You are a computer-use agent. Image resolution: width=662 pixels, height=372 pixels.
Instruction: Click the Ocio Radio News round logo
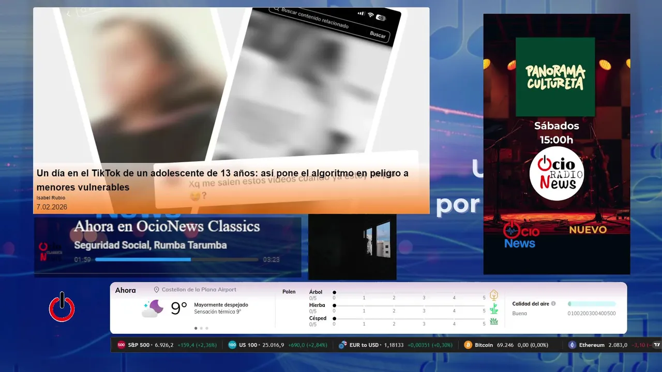[556, 174]
